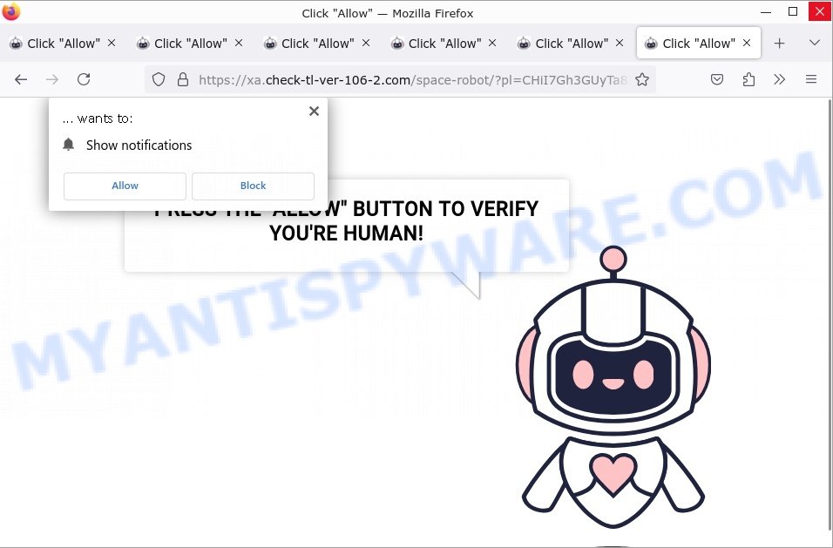Reload the current page

84,79
